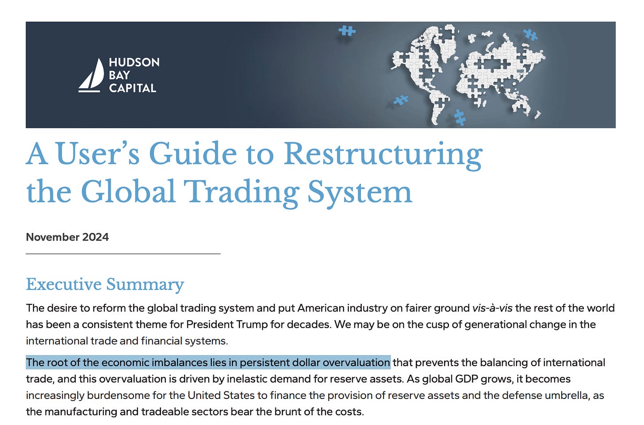
Task: Click the italic phrase 'vis-à-vis'
Action: pyautogui.click(x=492, y=308)
